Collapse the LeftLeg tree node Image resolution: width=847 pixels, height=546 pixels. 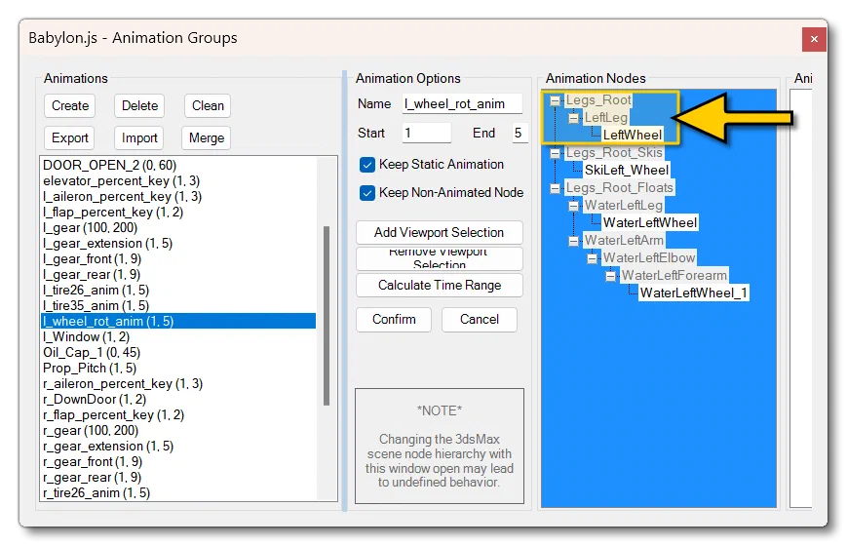[573, 118]
